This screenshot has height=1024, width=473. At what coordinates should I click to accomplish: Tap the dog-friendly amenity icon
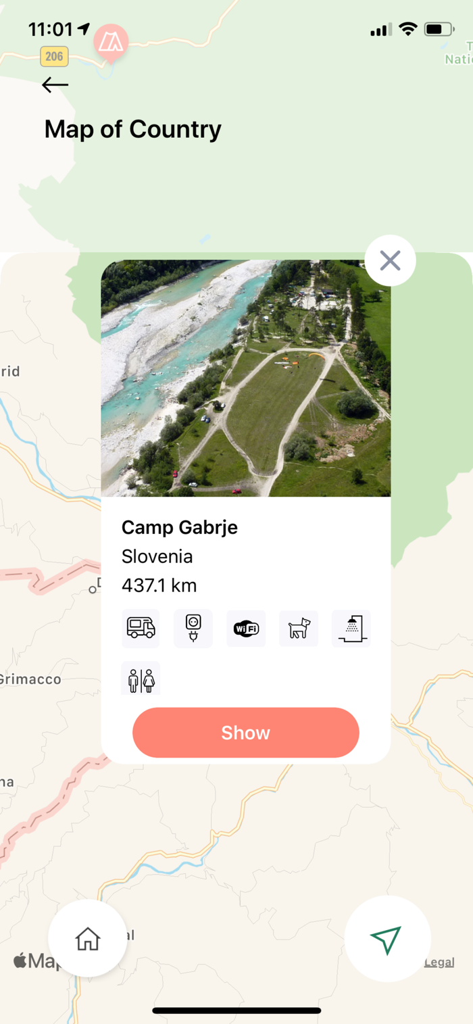pyautogui.click(x=299, y=628)
